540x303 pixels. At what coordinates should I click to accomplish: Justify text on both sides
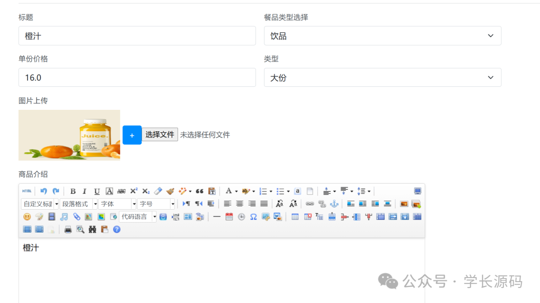[x=264, y=204]
